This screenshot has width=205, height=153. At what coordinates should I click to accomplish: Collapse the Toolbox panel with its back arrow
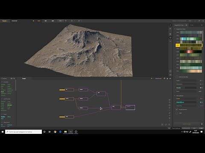pyautogui.click(x=1, y=78)
